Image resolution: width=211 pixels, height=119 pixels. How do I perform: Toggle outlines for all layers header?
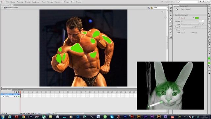[19, 92]
